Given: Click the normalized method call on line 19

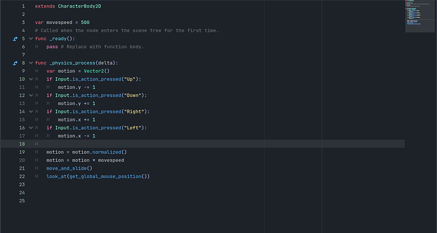Looking at the screenshot, I should tap(107, 152).
